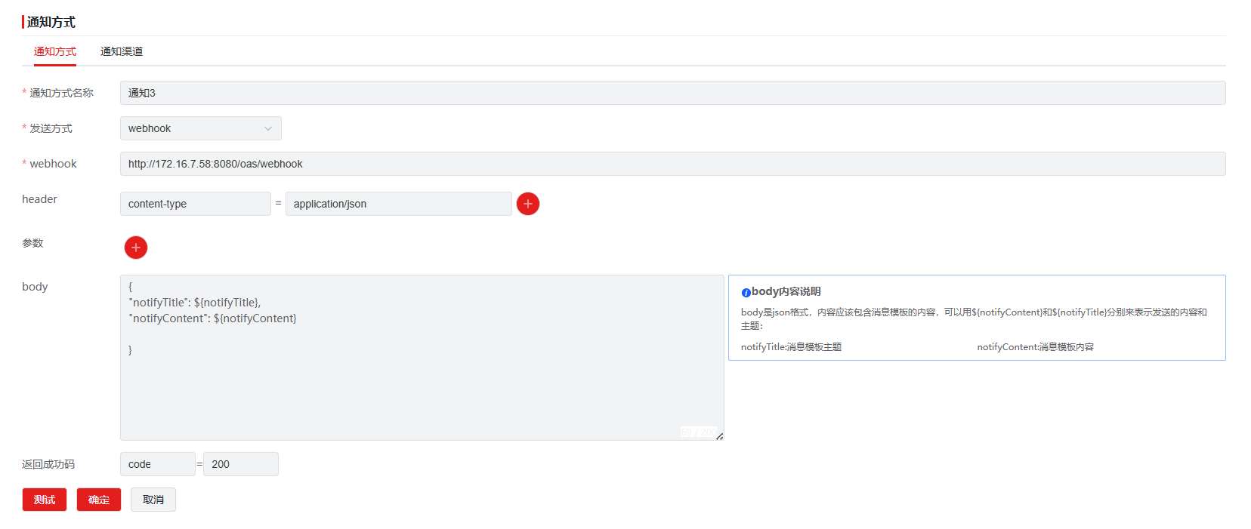Click the application/json header value field
This screenshot has height=529, width=1251.
click(x=398, y=204)
